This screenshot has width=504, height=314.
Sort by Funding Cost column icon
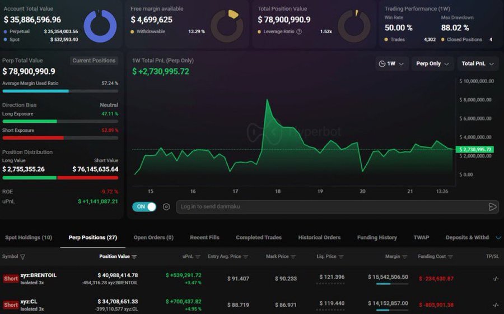pyautogui.click(x=450, y=257)
